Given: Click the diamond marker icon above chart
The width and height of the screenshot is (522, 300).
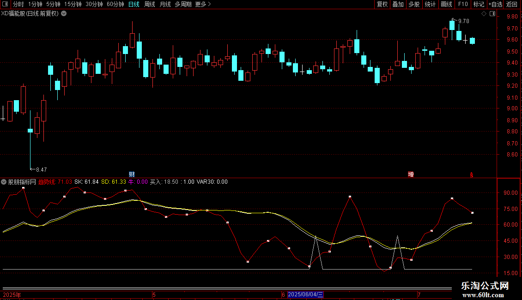Looking at the screenshot, I should pyautogui.click(x=484, y=14).
